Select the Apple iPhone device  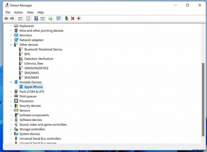coord(33,87)
